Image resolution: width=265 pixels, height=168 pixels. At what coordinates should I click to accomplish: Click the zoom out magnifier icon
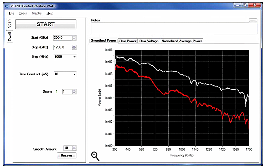point(95,156)
